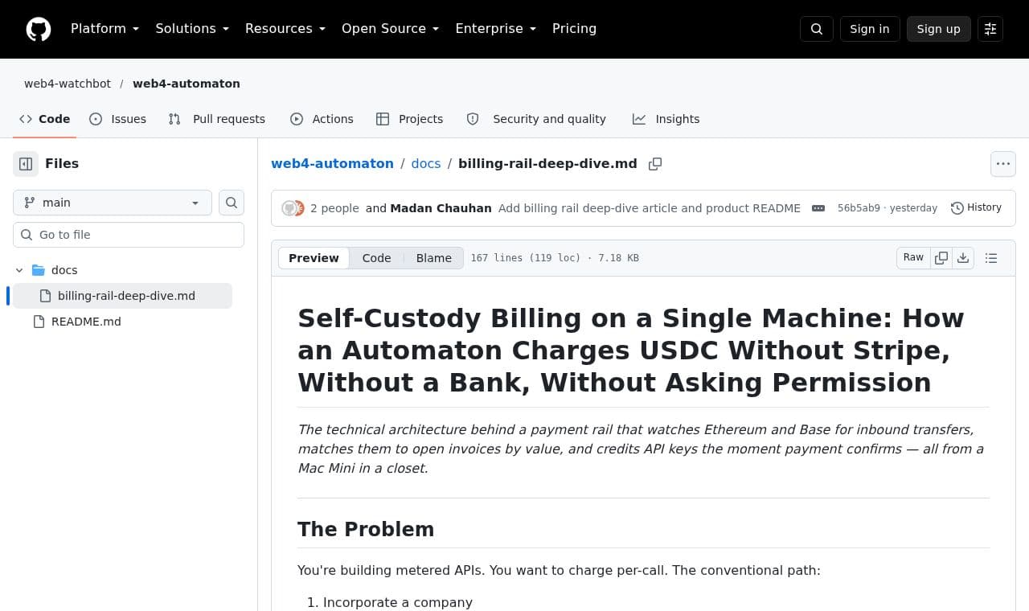Open the Insights tab
The height and width of the screenshot is (611, 1029).
pos(666,119)
